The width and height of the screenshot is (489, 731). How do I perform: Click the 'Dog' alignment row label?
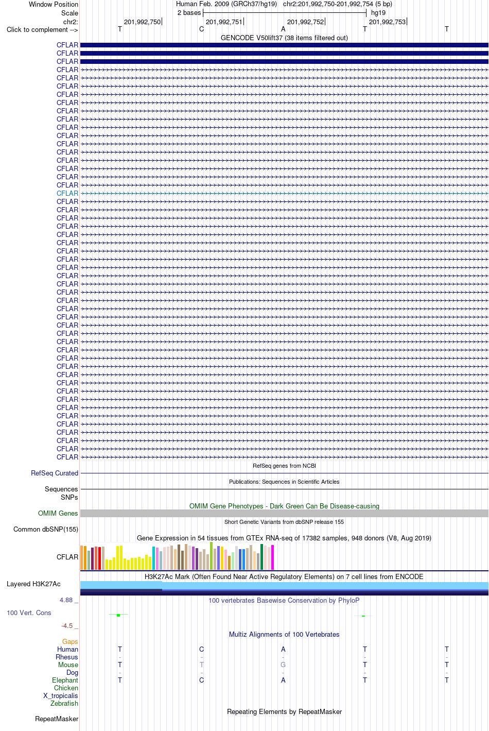(73, 672)
